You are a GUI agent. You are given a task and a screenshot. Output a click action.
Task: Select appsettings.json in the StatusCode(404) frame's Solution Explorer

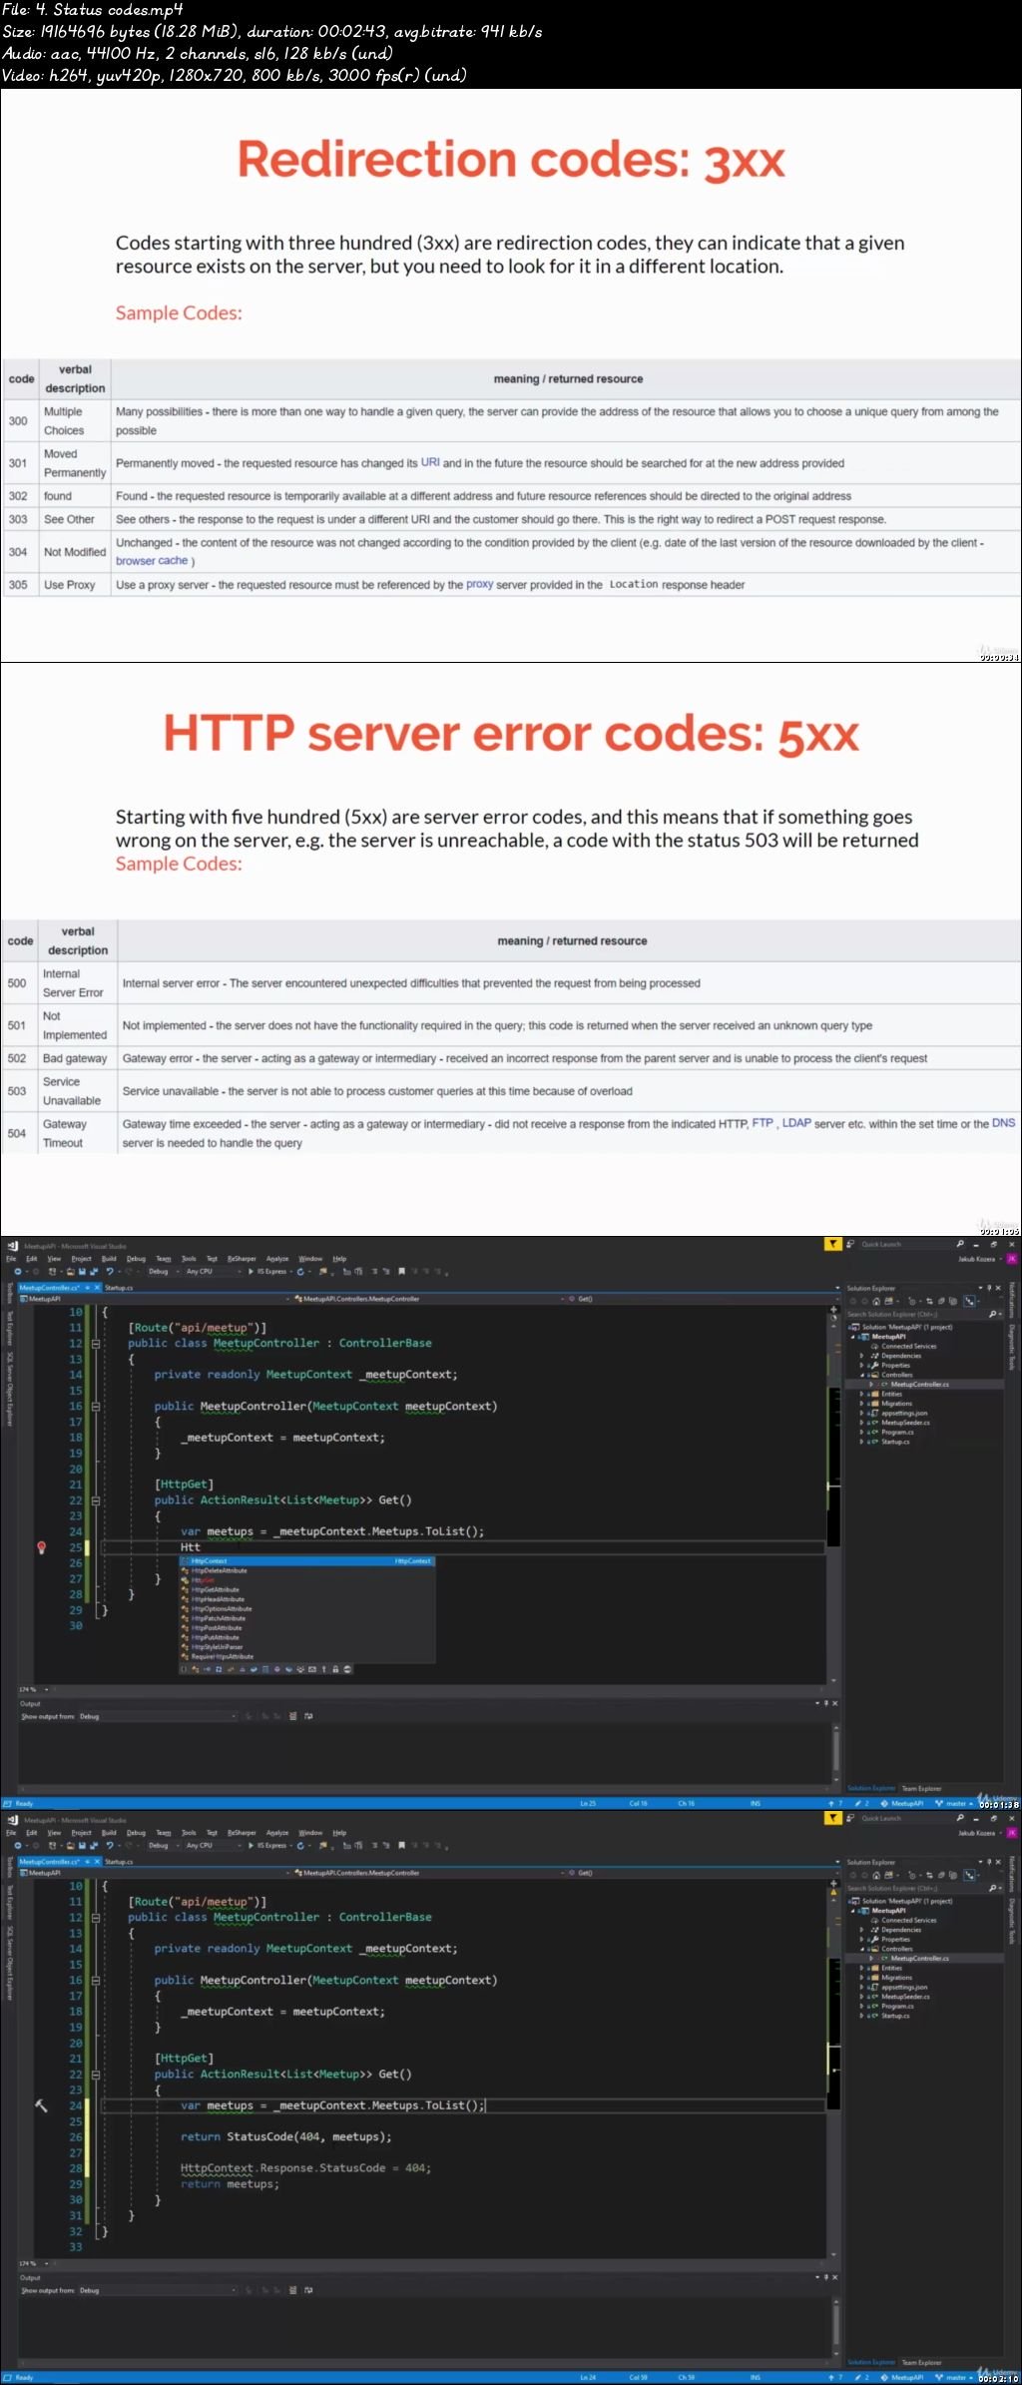pos(904,1987)
